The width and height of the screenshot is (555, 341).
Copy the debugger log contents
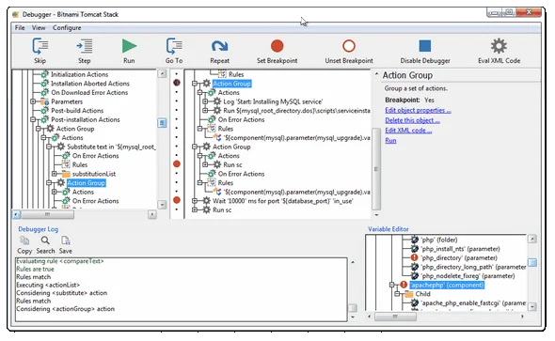(x=24, y=240)
